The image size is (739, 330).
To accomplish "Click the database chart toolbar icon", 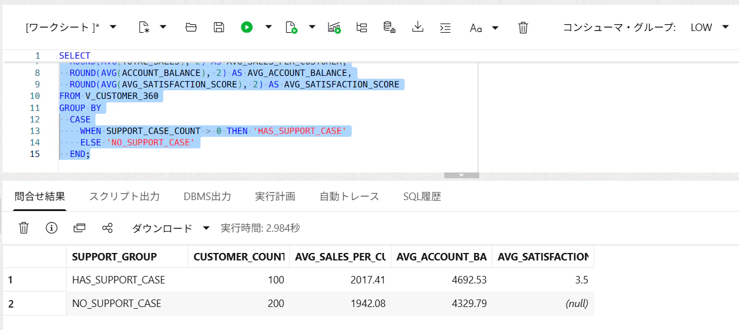I will point(389,27).
